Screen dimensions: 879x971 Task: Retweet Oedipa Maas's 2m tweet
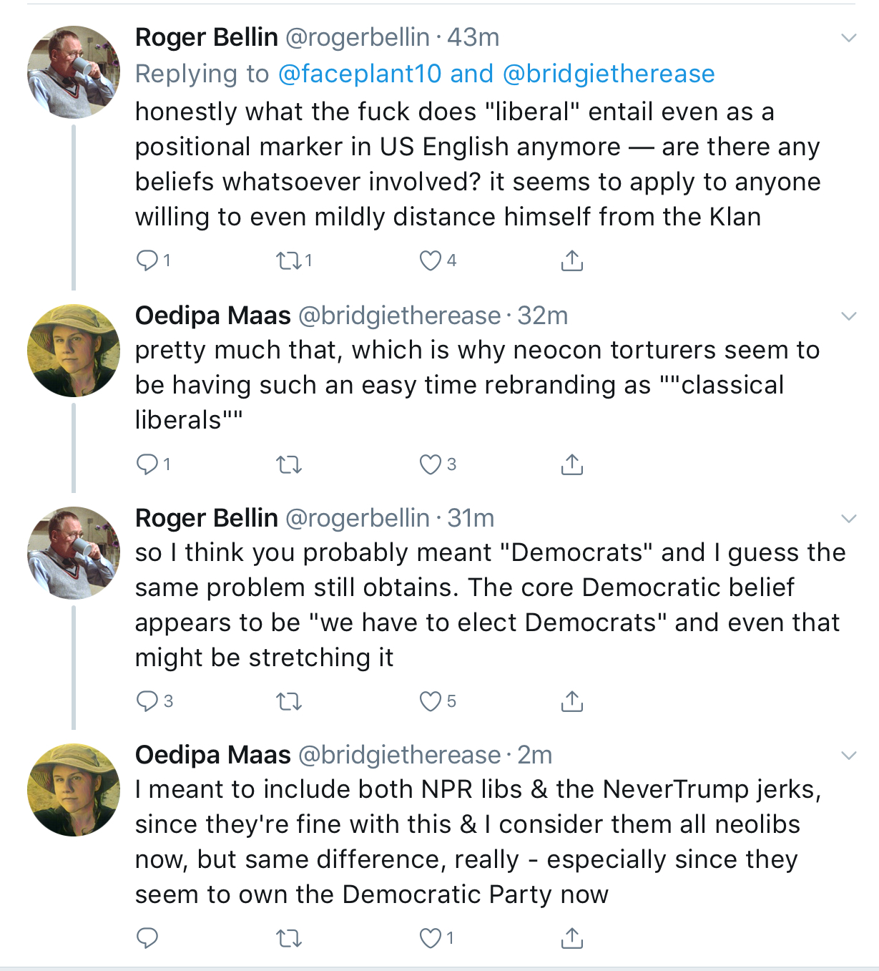tap(289, 938)
